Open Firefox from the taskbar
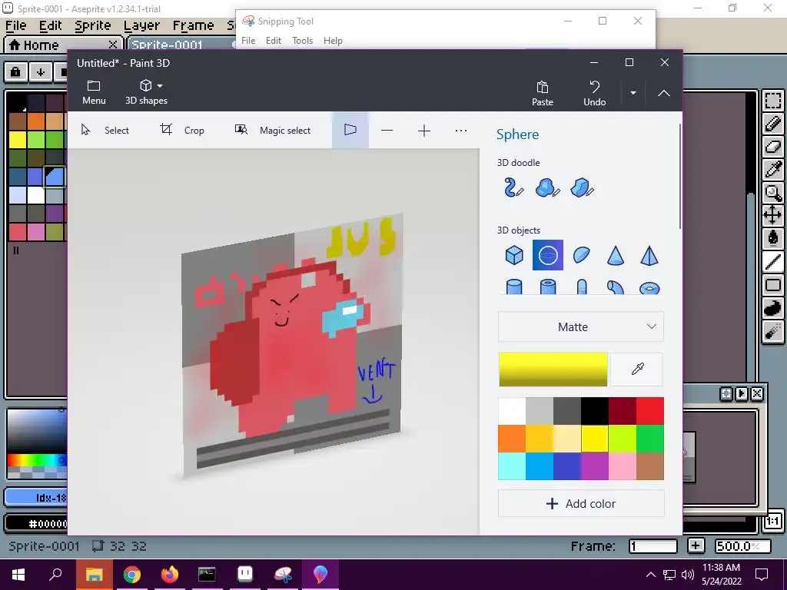 coord(170,575)
